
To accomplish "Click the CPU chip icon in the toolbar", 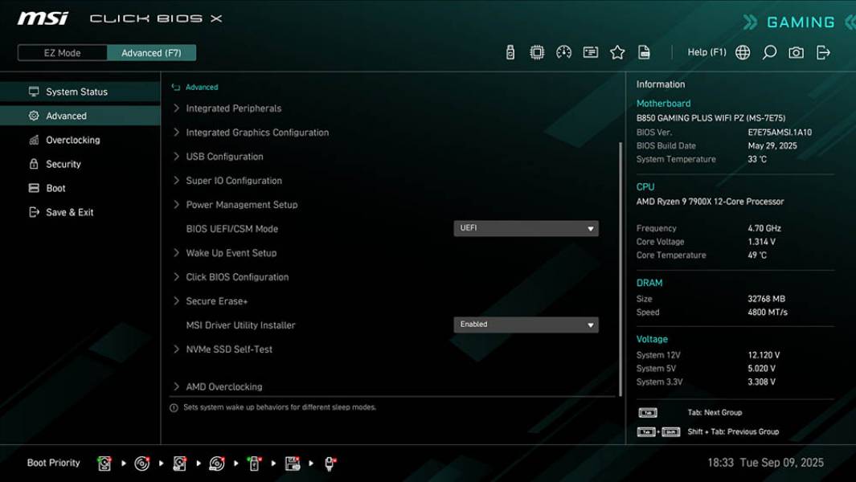I will click(x=536, y=51).
